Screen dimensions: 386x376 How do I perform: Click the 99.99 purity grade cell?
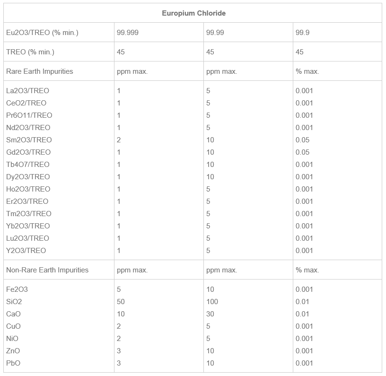click(215, 33)
